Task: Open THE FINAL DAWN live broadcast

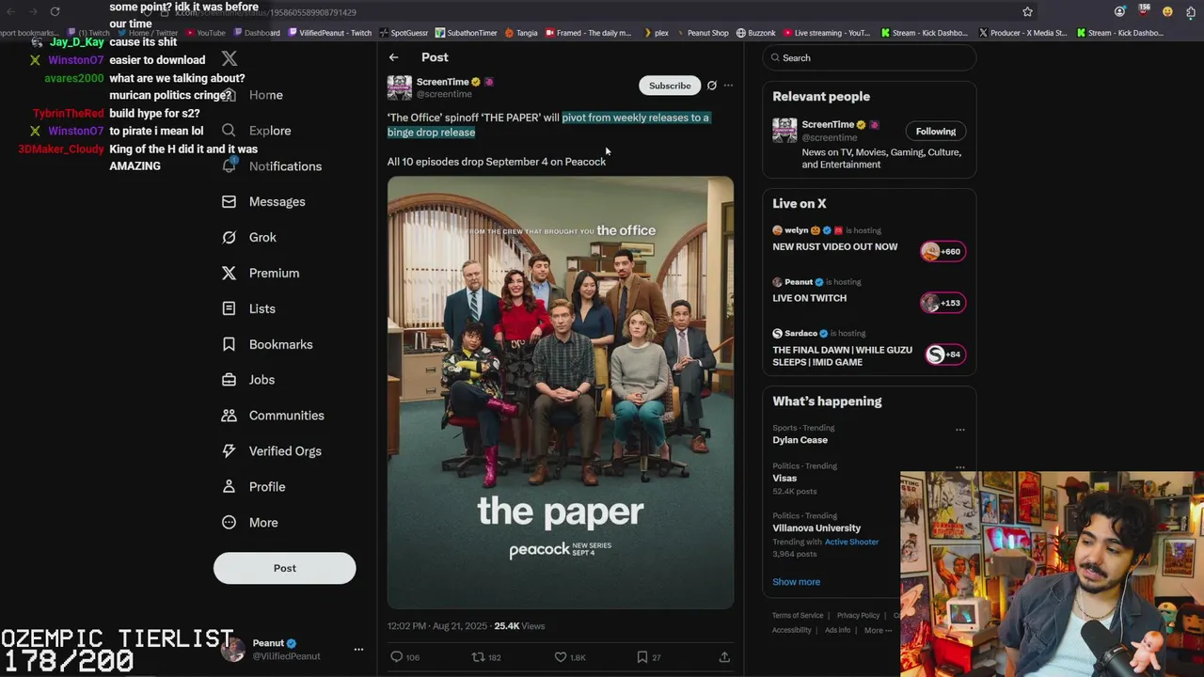Action: [843, 355]
